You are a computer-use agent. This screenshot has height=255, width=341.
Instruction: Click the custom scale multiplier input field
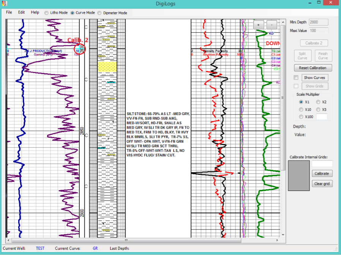coord(322,117)
